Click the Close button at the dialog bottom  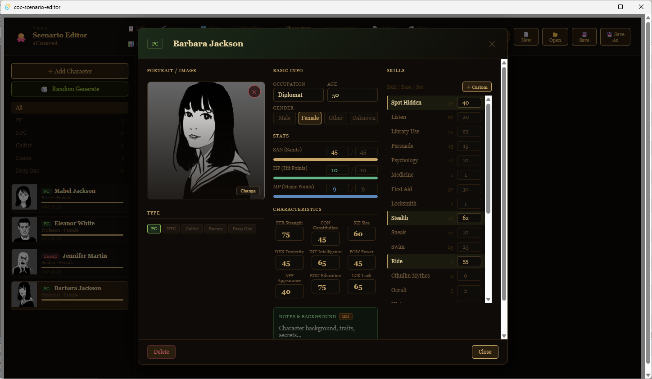pyautogui.click(x=485, y=352)
